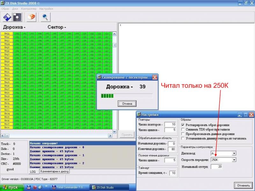This screenshot has height=191, width=255.
Task: Click the dark disk image toolbar icon
Action: [17, 17]
